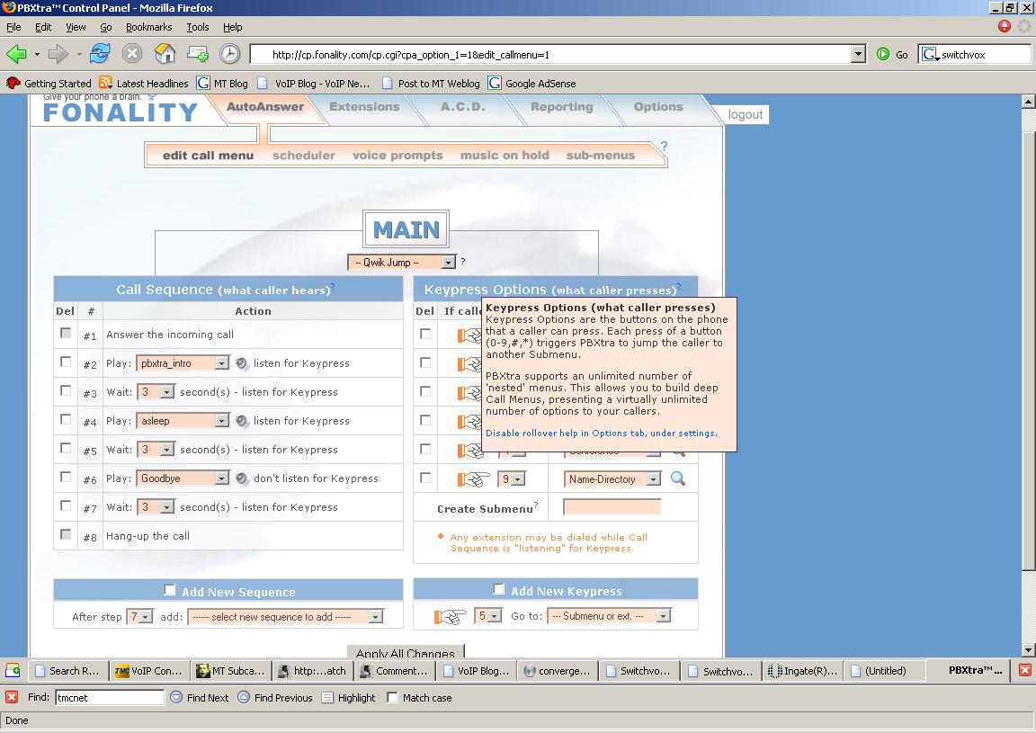
Task: Click speaker icon beside Goodbye prompt
Action: (242, 478)
